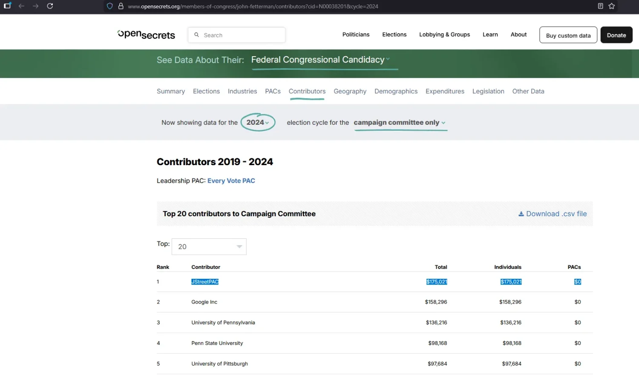Click the PACs column header
This screenshot has width=639, height=375.
tap(574, 267)
